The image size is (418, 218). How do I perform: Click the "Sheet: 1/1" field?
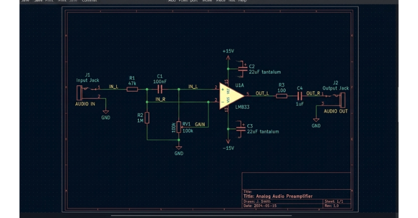(x=334, y=201)
